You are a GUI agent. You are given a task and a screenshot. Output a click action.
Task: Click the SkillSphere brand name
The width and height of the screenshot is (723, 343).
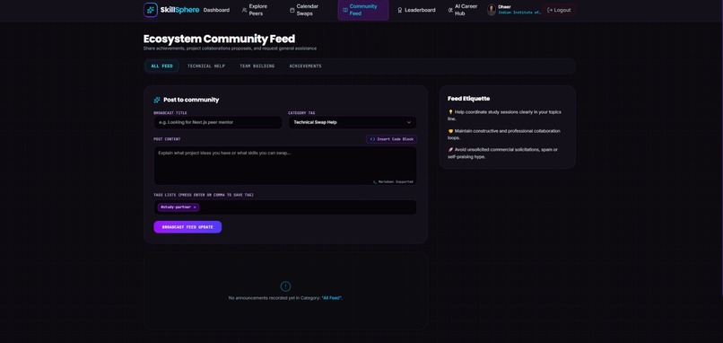[x=179, y=10]
